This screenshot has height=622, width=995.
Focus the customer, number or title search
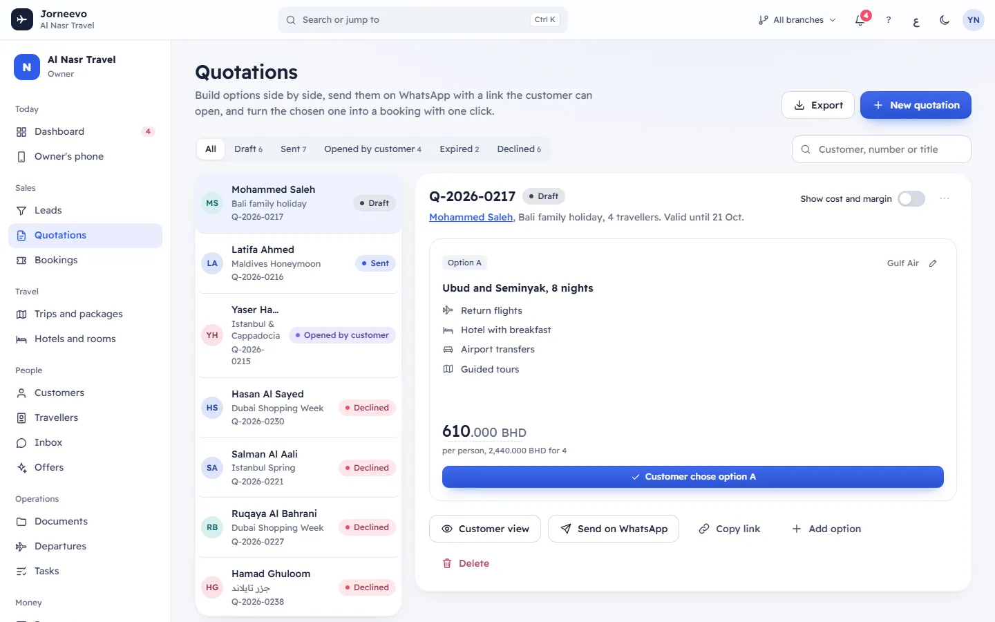(x=881, y=149)
